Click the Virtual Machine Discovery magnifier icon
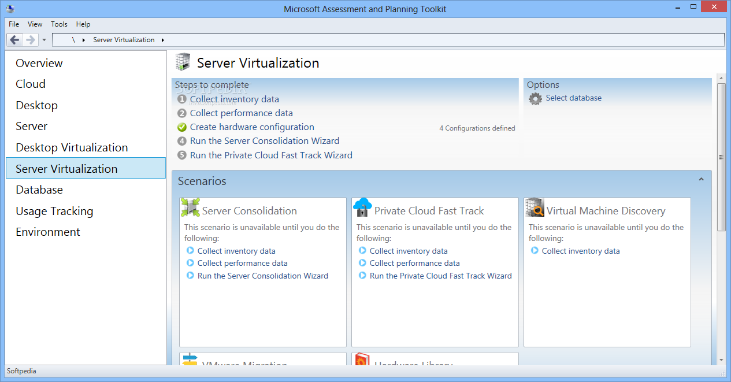 (535, 207)
